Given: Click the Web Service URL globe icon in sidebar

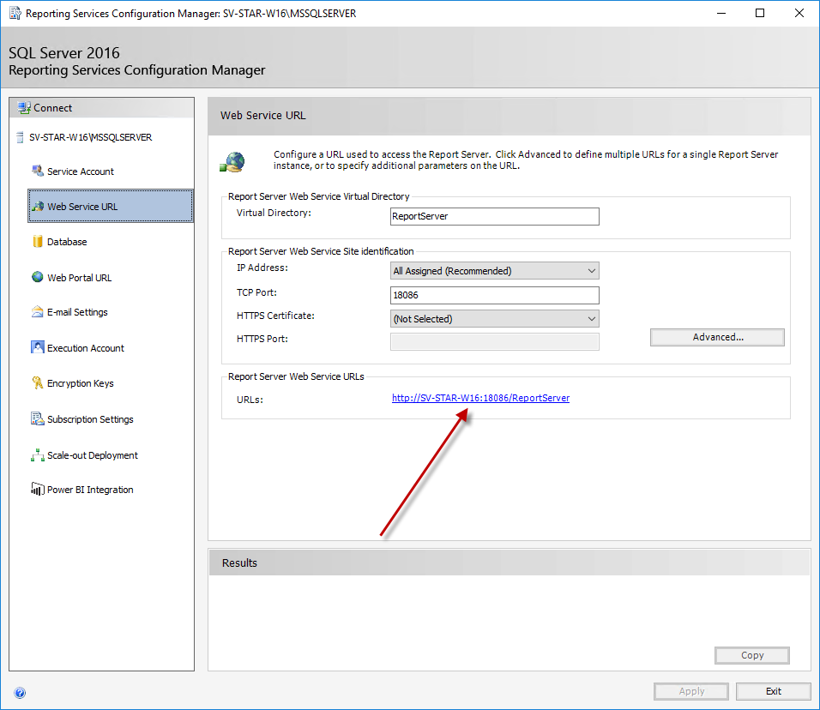Looking at the screenshot, I should tap(38, 207).
